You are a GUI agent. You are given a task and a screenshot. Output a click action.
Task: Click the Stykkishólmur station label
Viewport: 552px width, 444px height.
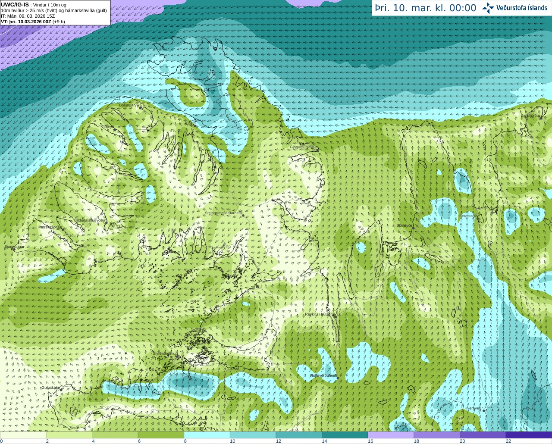tap(165, 353)
